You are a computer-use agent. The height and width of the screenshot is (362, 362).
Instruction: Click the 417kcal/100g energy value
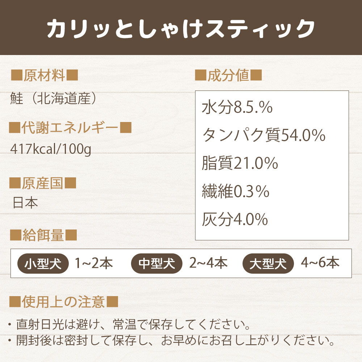pyautogui.click(x=51, y=149)
